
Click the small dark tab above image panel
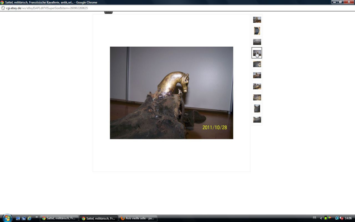[108, 12]
